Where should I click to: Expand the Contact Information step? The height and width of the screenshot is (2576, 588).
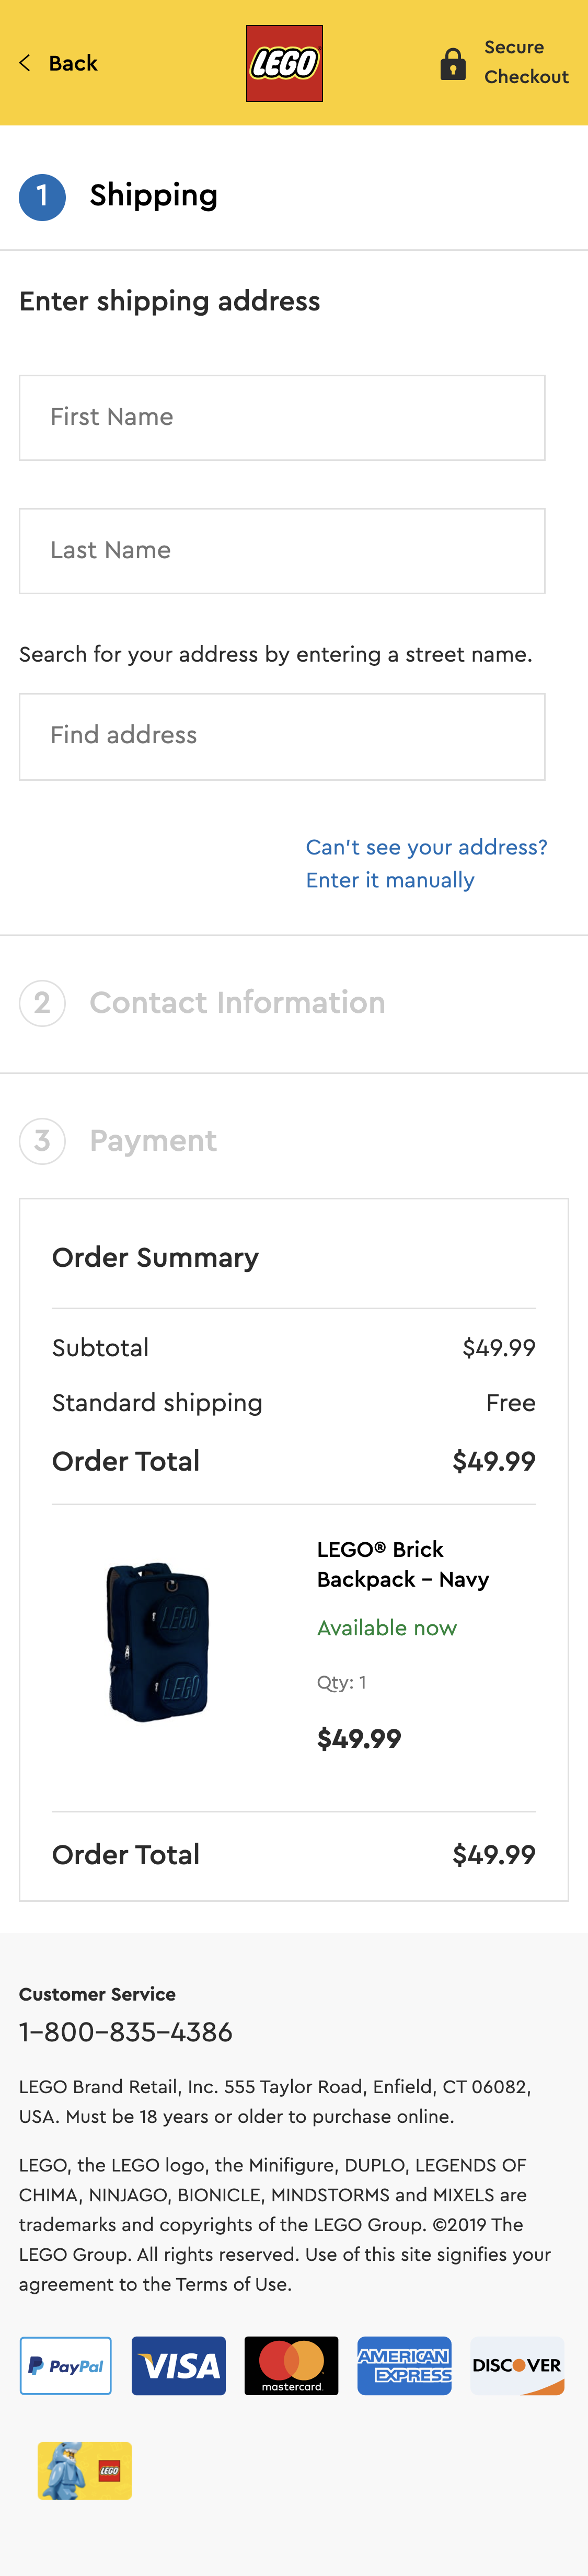[x=237, y=1003]
